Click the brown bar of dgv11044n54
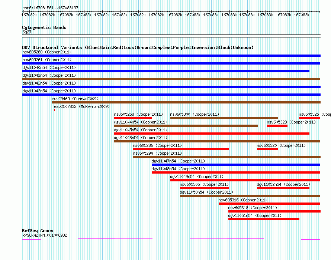 tap(186, 126)
